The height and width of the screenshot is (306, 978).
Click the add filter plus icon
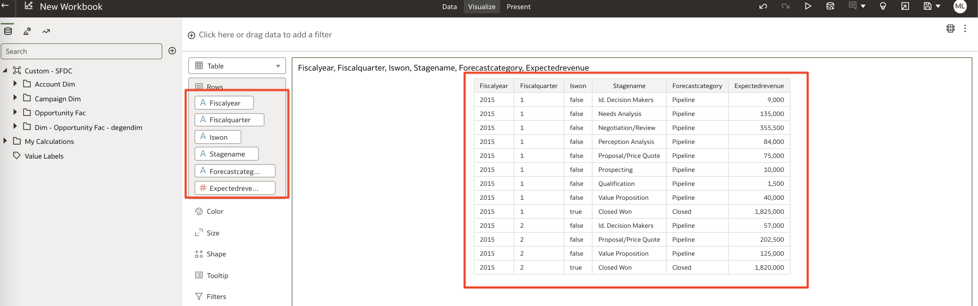pos(192,35)
